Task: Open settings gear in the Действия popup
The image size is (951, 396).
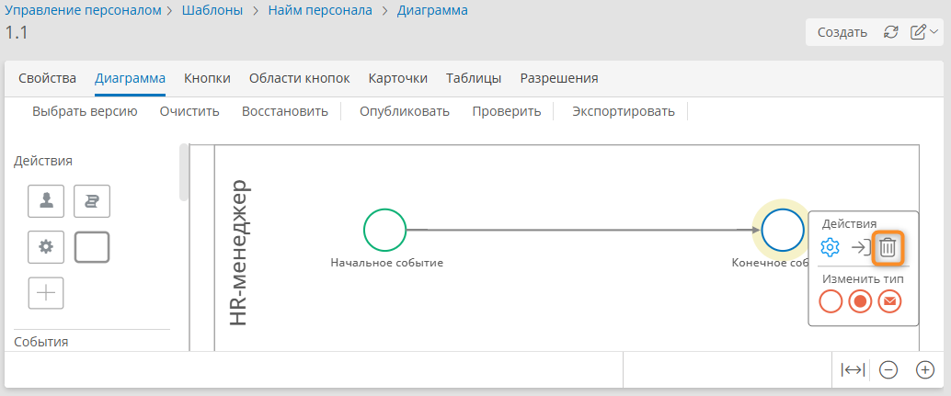Action: [x=830, y=247]
